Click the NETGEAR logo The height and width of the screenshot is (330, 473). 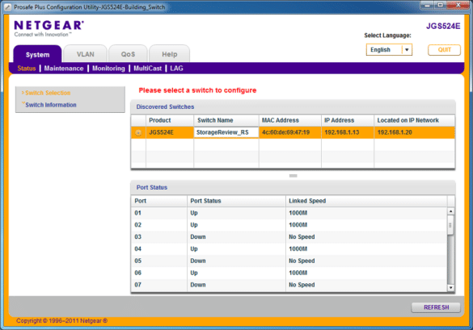point(49,28)
